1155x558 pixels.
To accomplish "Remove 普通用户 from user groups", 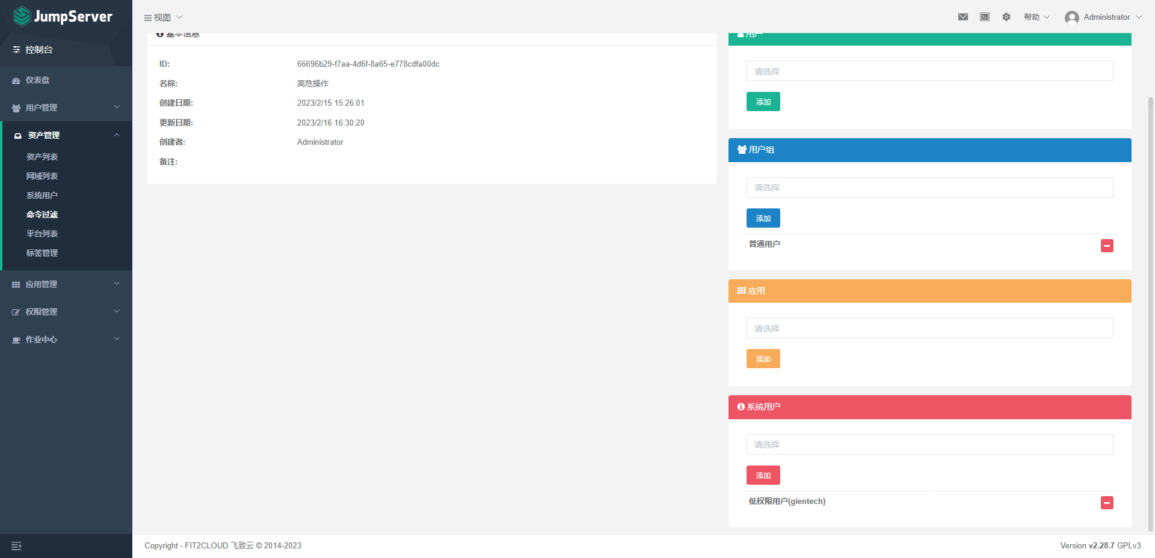I will pos(1107,246).
